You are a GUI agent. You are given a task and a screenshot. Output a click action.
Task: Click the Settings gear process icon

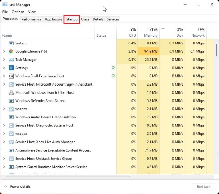click(11, 68)
